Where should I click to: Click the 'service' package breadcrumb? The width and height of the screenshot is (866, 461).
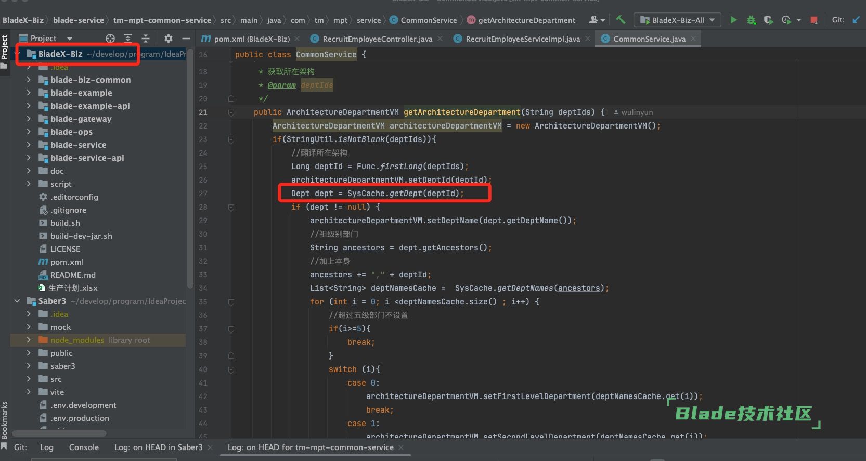pos(369,20)
